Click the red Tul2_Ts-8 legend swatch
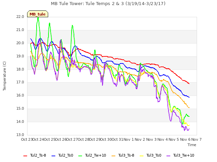The width and height of the screenshot is (217, 162). click(x=25, y=156)
